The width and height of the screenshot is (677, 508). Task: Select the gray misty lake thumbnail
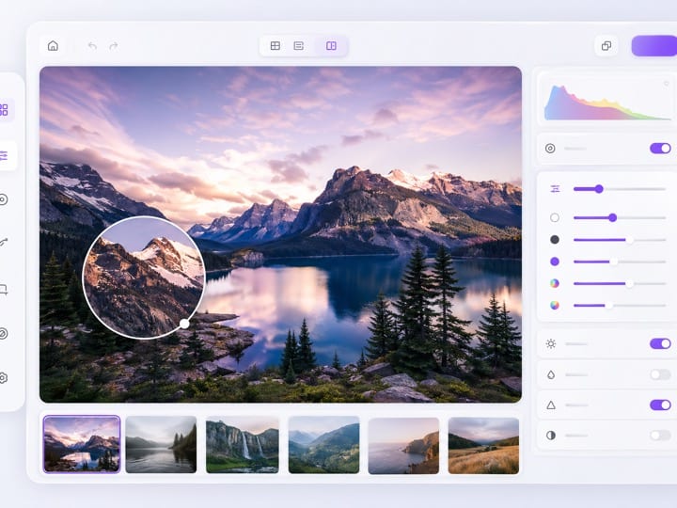161,444
